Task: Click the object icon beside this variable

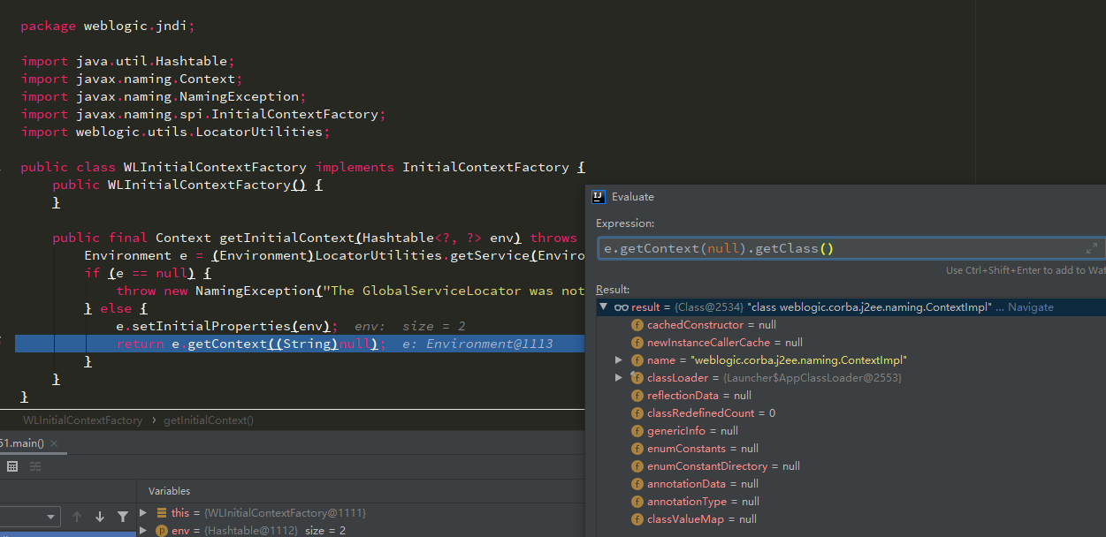Action: [162, 513]
